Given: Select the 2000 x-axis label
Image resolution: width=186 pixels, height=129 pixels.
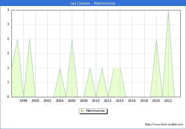Looking at the screenshot, I should pyautogui.click(x=35, y=101).
